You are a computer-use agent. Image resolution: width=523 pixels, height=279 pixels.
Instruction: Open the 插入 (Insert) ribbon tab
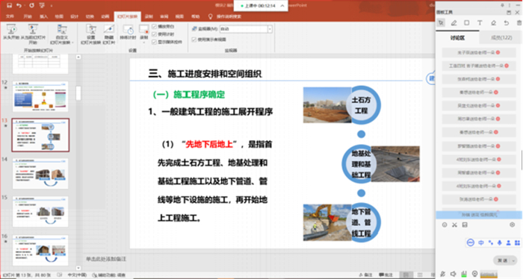tap(43, 16)
